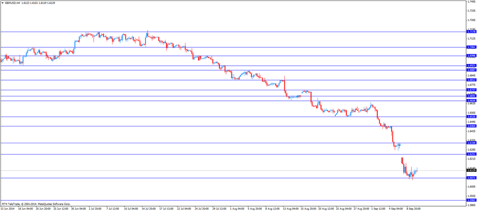Select the 1.6812 horizontal level price tag

point(471,80)
